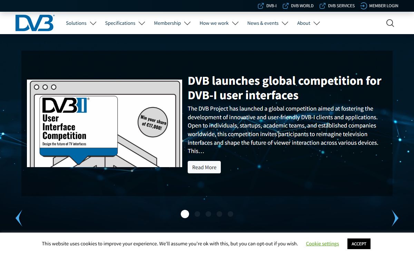Open the How we work menu
This screenshot has height=255, width=414.
click(x=214, y=23)
